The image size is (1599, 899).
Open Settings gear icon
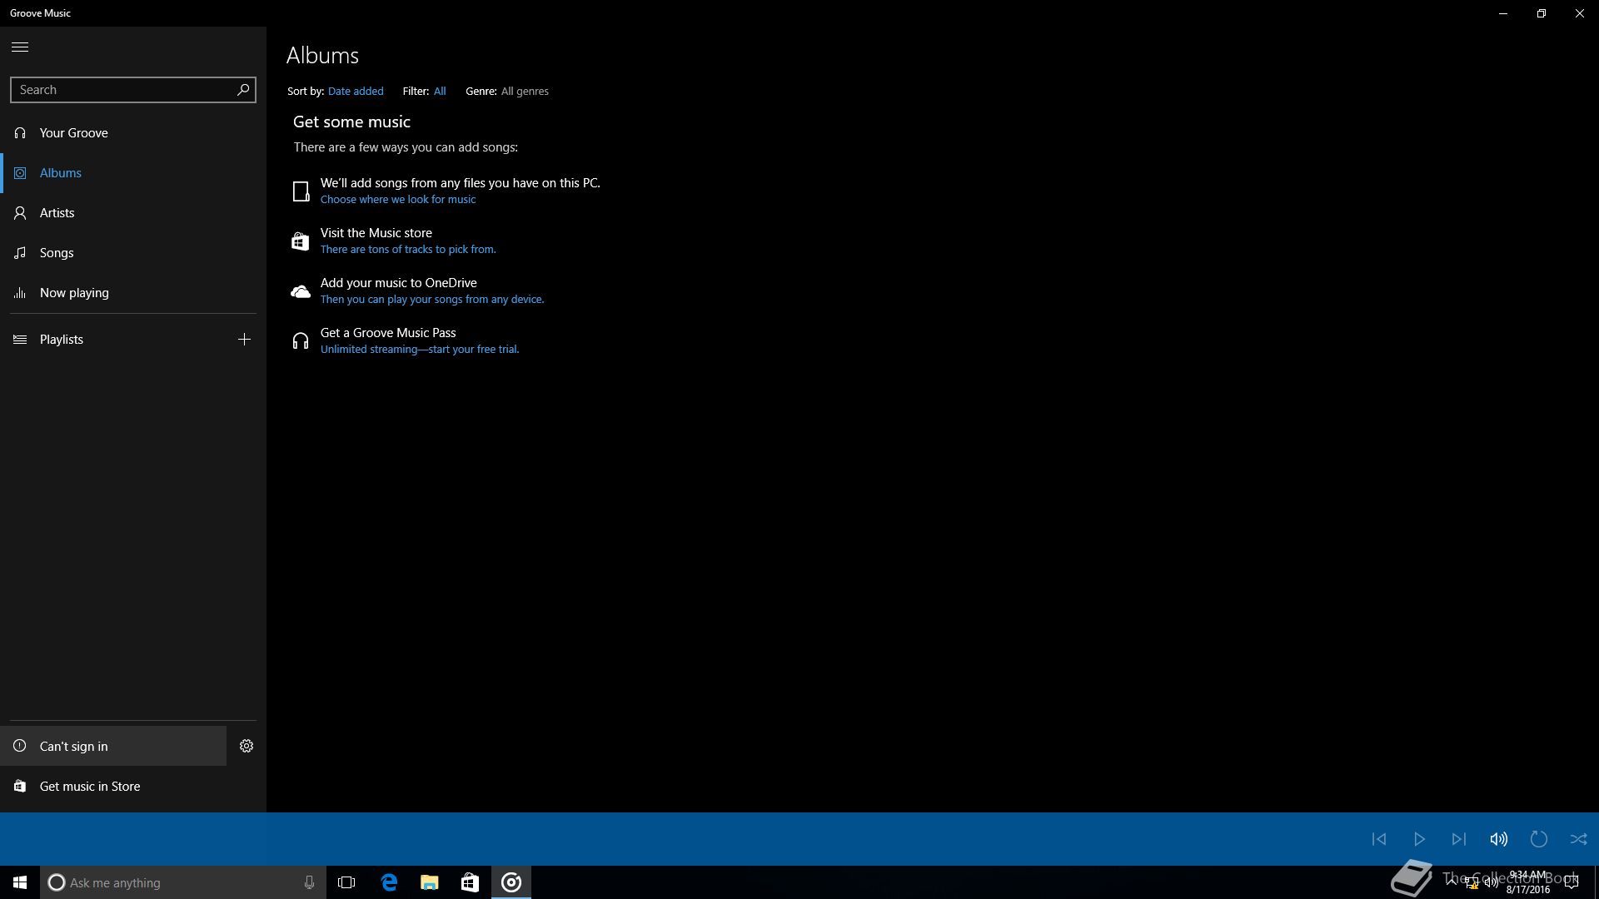tap(247, 746)
